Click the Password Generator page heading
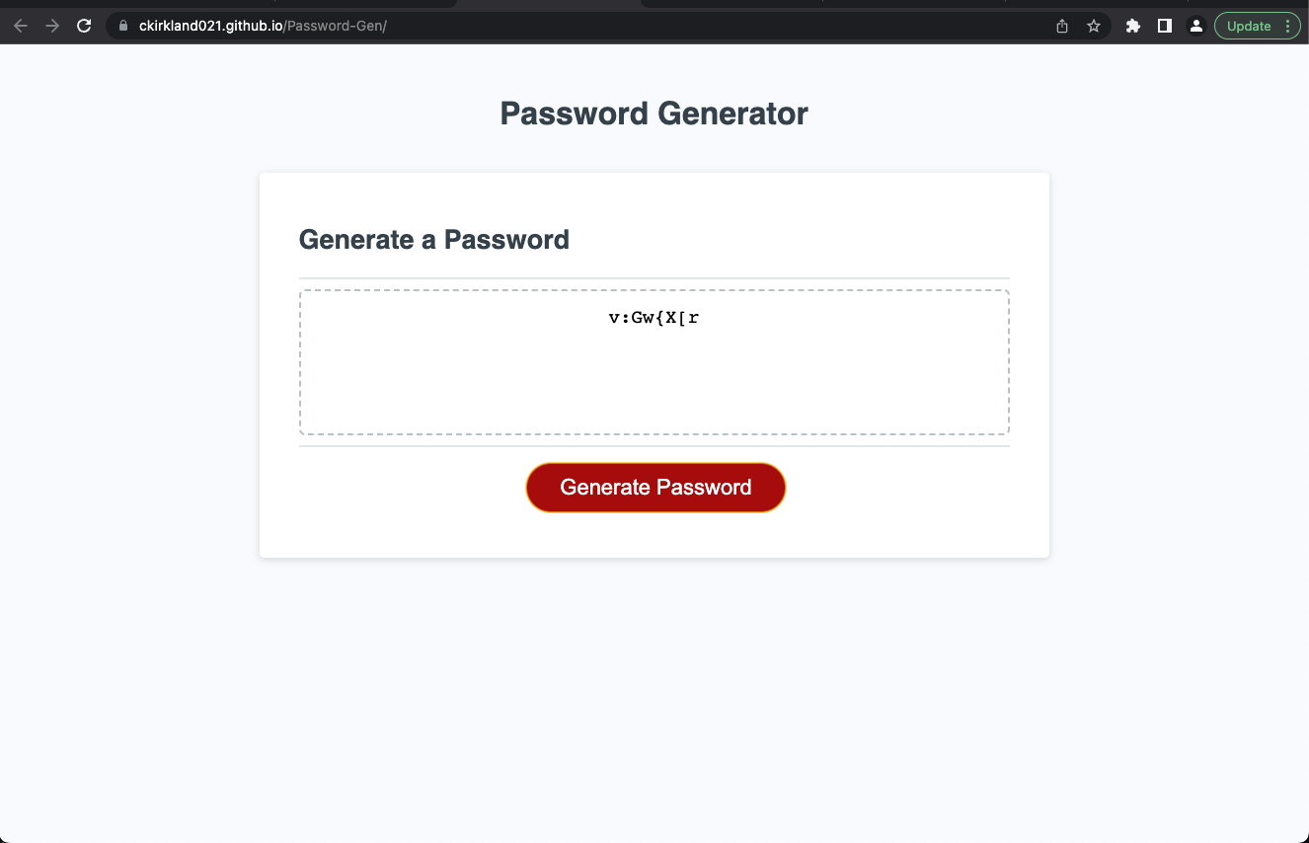This screenshot has width=1309, height=843. coord(654,113)
